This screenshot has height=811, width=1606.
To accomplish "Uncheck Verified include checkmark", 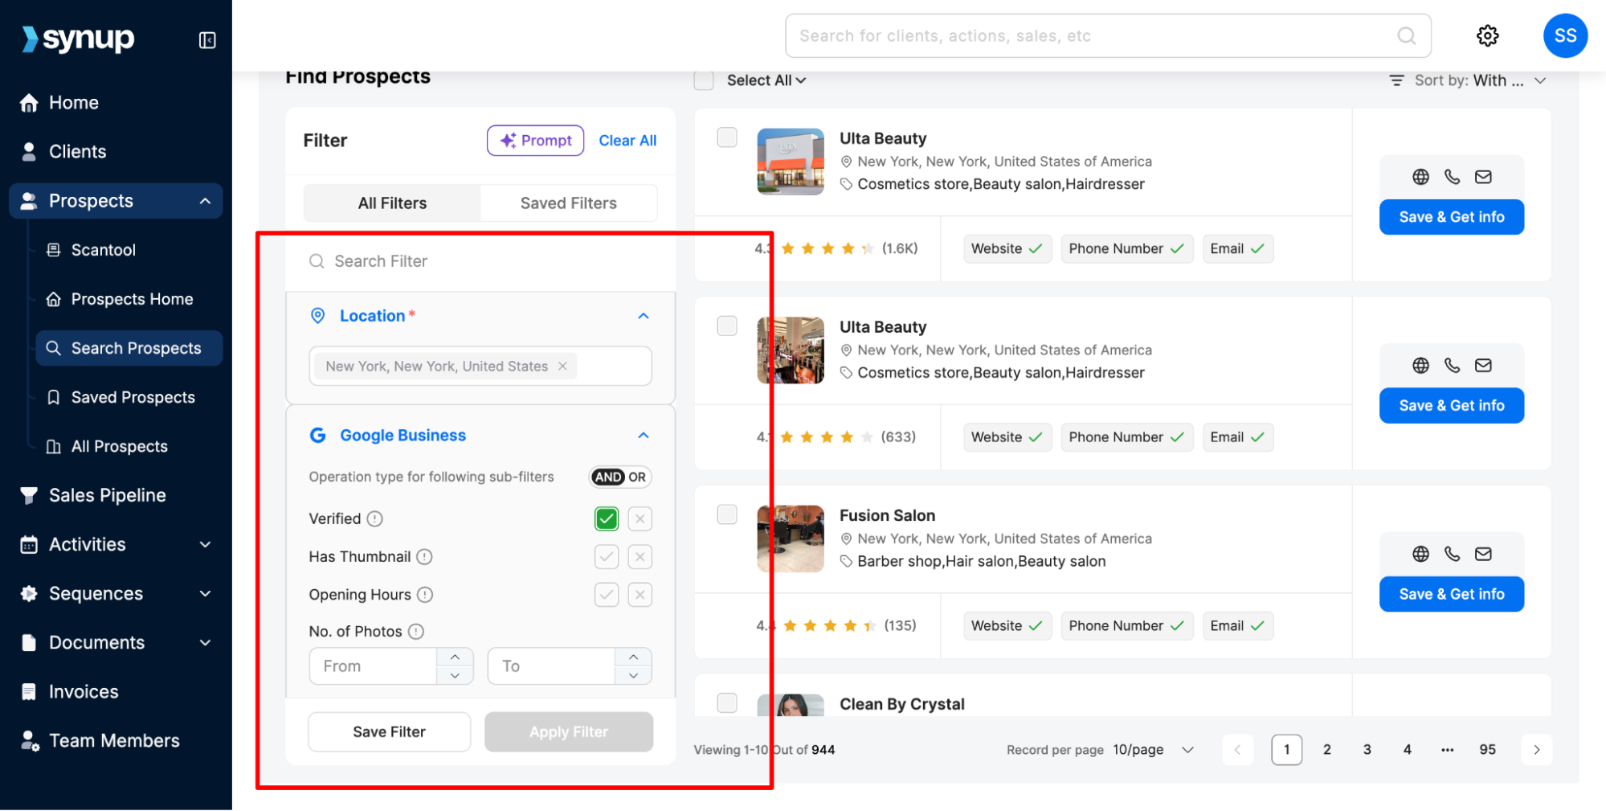I will pyautogui.click(x=607, y=518).
